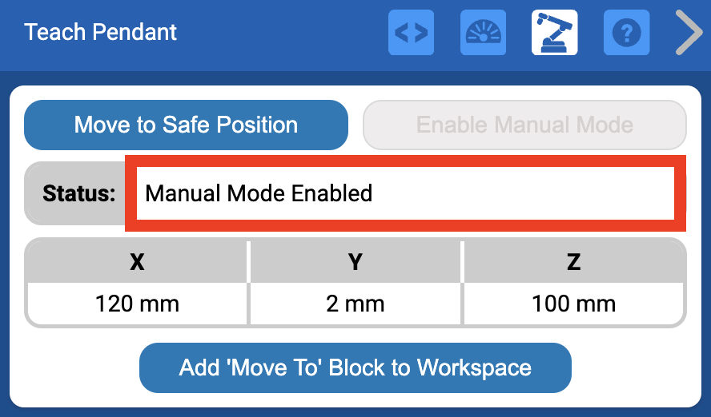This screenshot has height=417, width=711.
Task: Add 'Move To' Block to Workspace
Action: pyautogui.click(x=355, y=367)
